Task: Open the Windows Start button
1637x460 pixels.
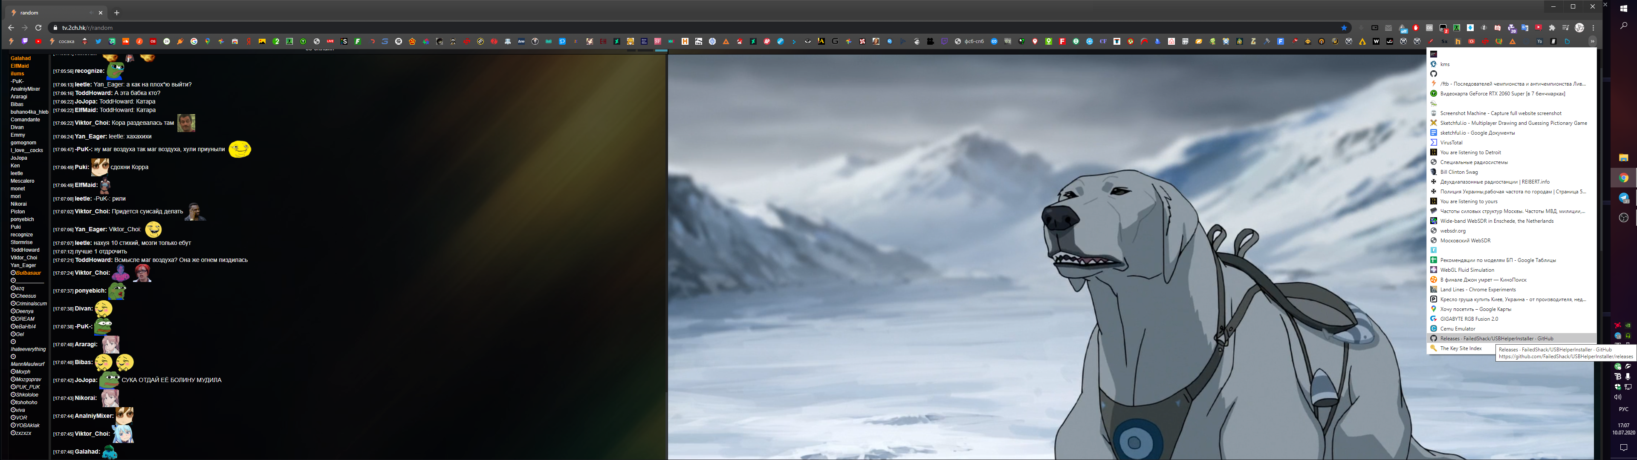Action: [1624, 8]
